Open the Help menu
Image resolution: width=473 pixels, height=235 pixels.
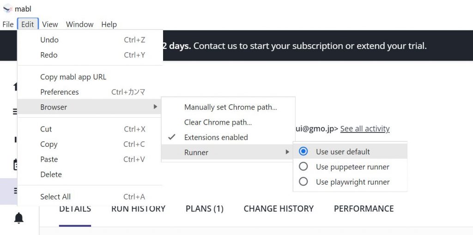point(109,24)
